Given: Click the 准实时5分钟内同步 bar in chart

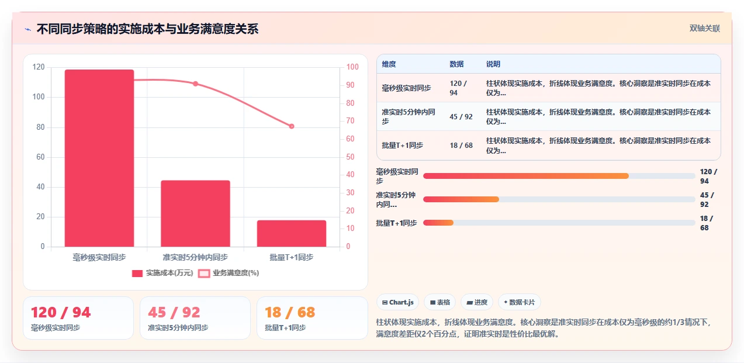Looking at the screenshot, I should pyautogui.click(x=195, y=213).
